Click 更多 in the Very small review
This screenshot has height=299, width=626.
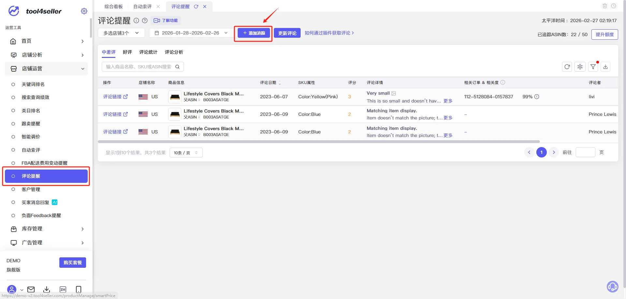[448, 101]
